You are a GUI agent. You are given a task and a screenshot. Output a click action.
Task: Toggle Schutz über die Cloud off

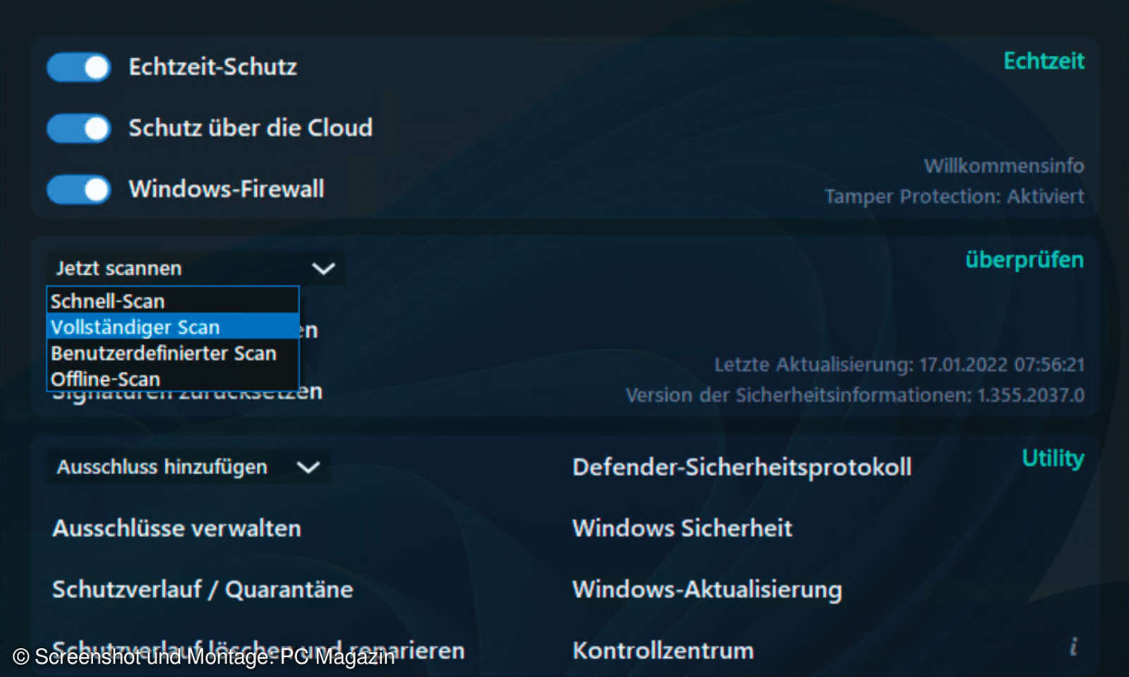(x=78, y=128)
